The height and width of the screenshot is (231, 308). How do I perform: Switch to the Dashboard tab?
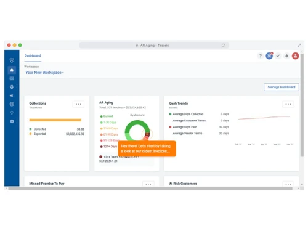33,55
